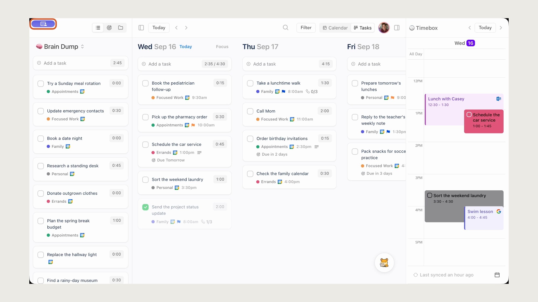Open the Filter button
This screenshot has height=302, width=538.
pos(306,28)
